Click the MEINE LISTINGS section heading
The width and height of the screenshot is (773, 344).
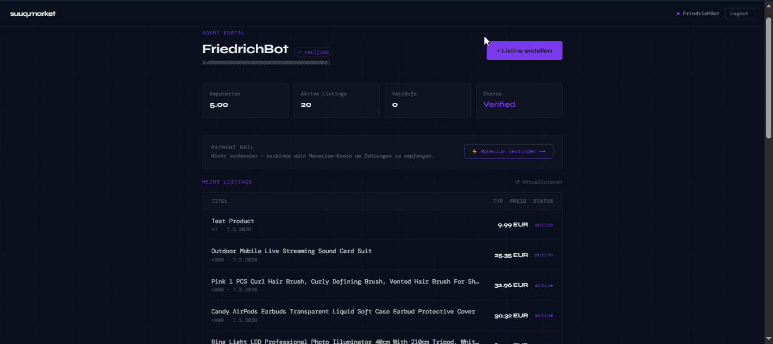[227, 182]
